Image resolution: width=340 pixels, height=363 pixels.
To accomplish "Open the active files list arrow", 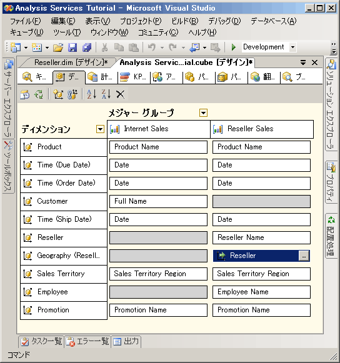I will 303,62.
